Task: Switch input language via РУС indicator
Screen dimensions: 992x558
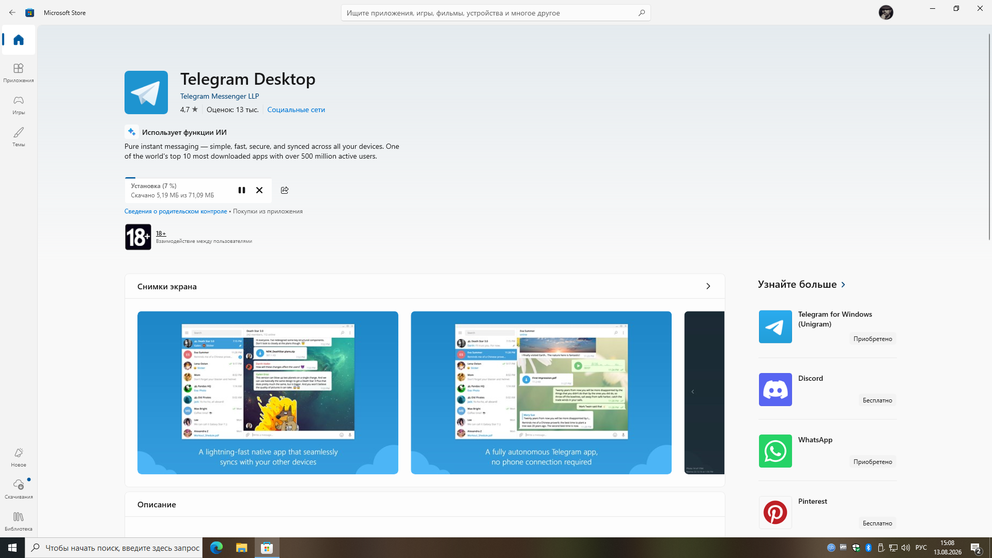Action: 921,548
